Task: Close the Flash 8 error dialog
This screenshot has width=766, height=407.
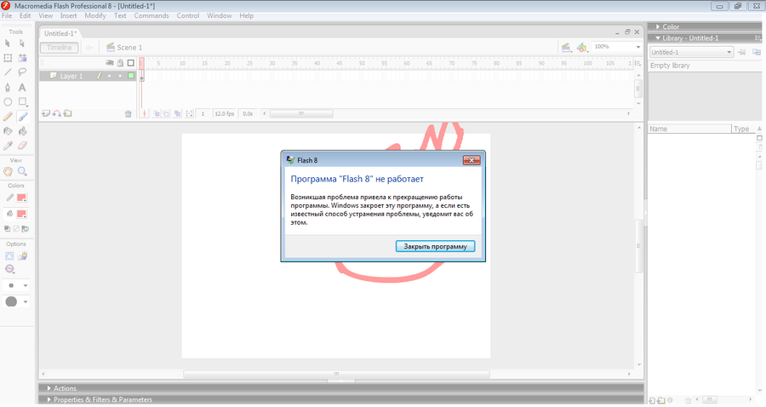Action: coord(472,160)
